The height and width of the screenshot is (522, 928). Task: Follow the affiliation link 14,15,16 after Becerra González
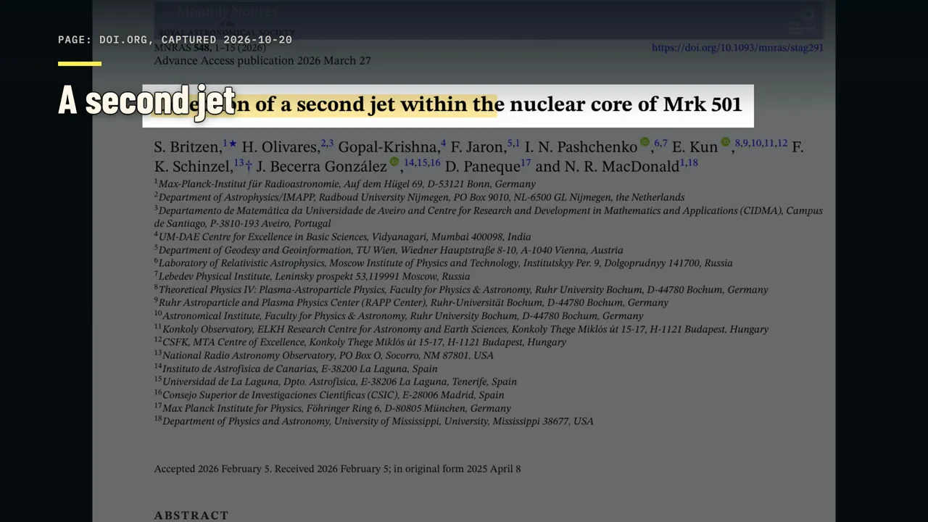pos(422,163)
